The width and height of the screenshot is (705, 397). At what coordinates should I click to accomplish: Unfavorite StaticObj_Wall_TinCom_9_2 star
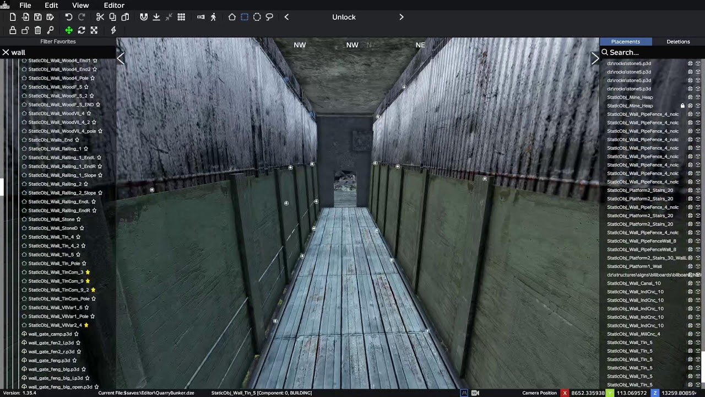coord(93,290)
